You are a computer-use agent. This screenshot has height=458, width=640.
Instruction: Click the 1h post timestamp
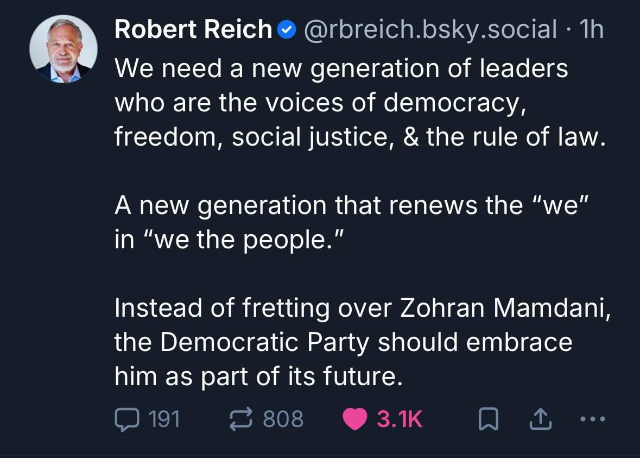(591, 29)
